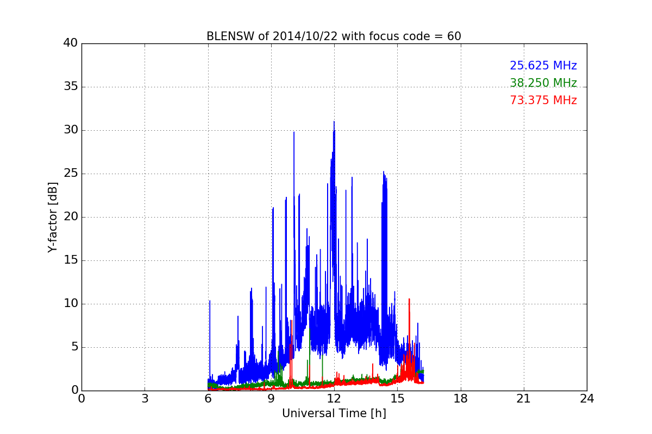This screenshot has height=434, width=652.
Task: Click y-axis tick label 35
Action: pos(71,87)
